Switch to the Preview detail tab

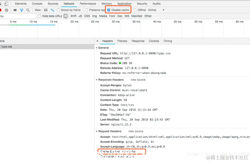point(122,41)
